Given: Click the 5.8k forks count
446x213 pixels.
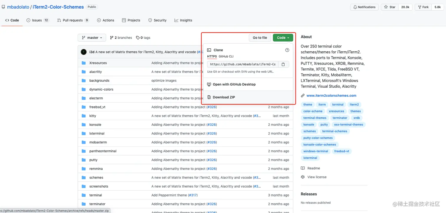Looking at the screenshot, I should (x=437, y=7).
